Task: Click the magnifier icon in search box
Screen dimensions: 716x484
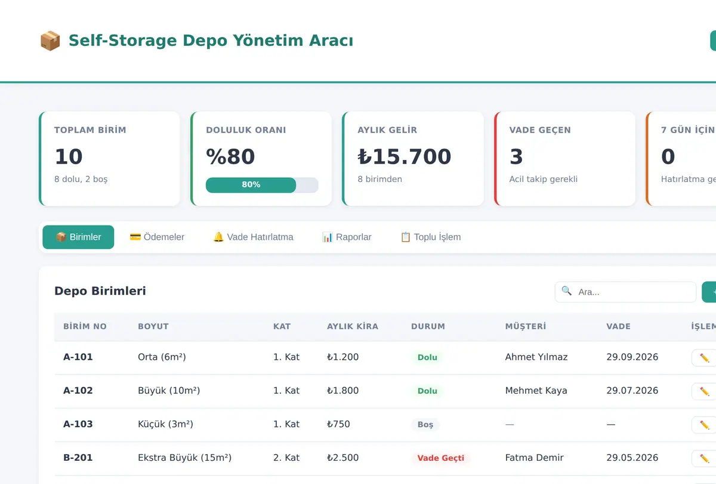Action: coord(566,291)
